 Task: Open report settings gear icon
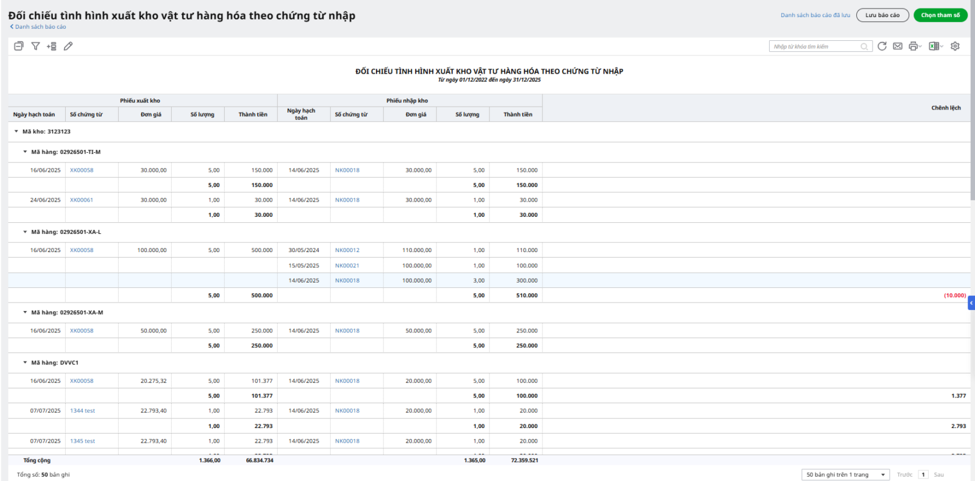pyautogui.click(x=955, y=46)
